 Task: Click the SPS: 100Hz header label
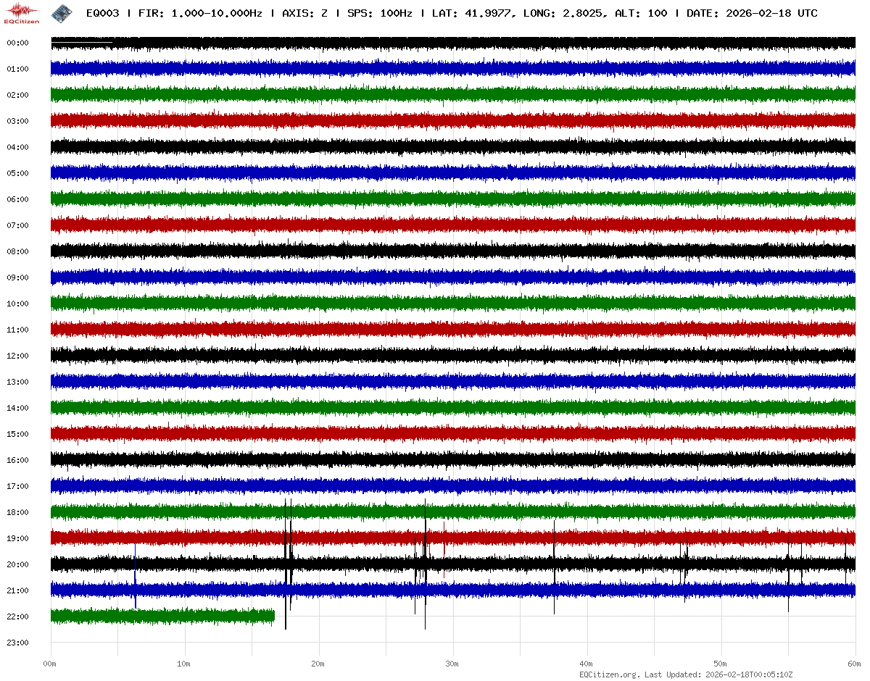coord(380,14)
